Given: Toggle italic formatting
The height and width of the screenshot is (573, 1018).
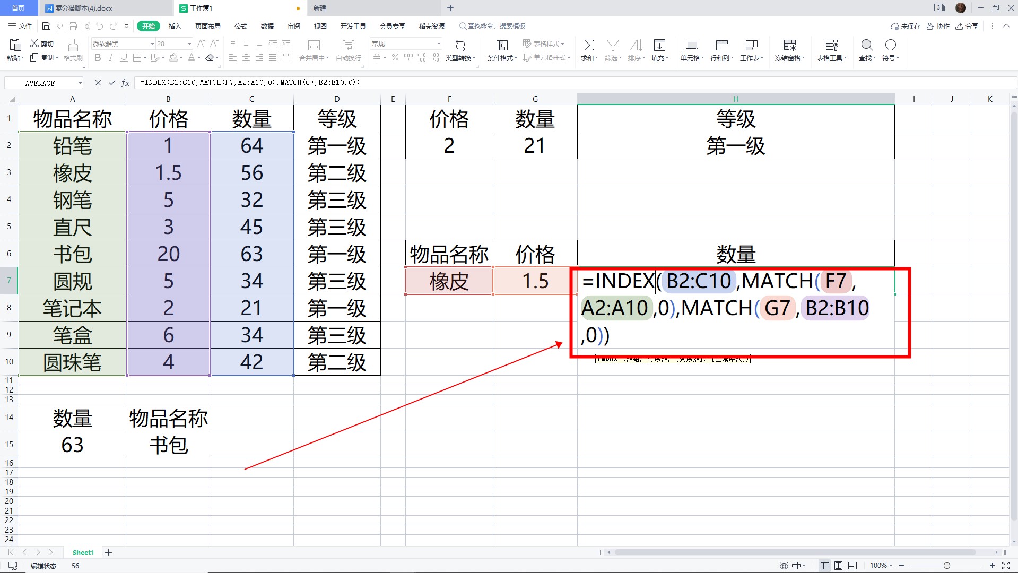Looking at the screenshot, I should [x=110, y=58].
